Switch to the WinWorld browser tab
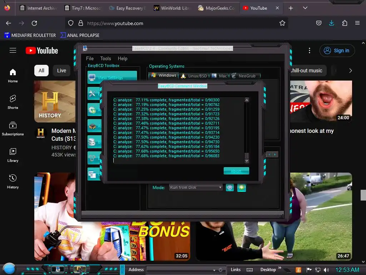 (172, 8)
